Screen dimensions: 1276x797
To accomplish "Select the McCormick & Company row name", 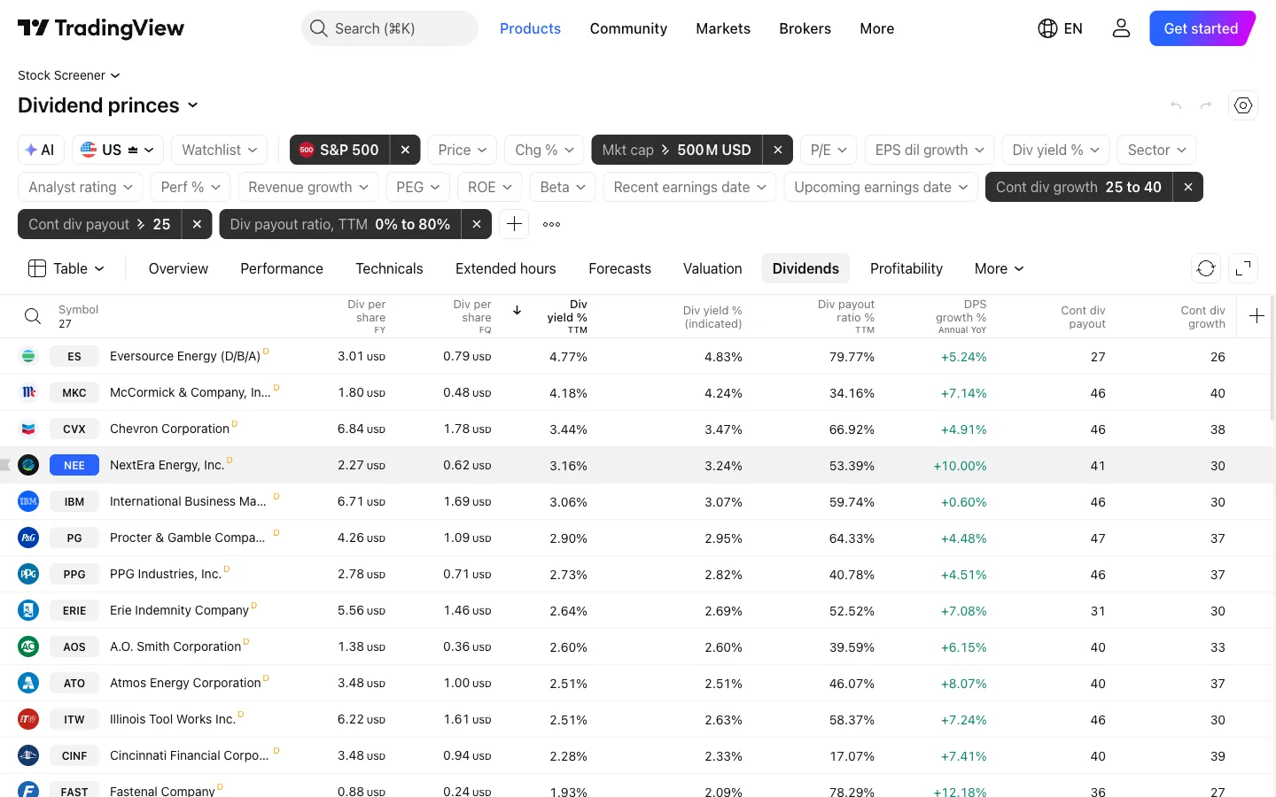I will [x=190, y=392].
